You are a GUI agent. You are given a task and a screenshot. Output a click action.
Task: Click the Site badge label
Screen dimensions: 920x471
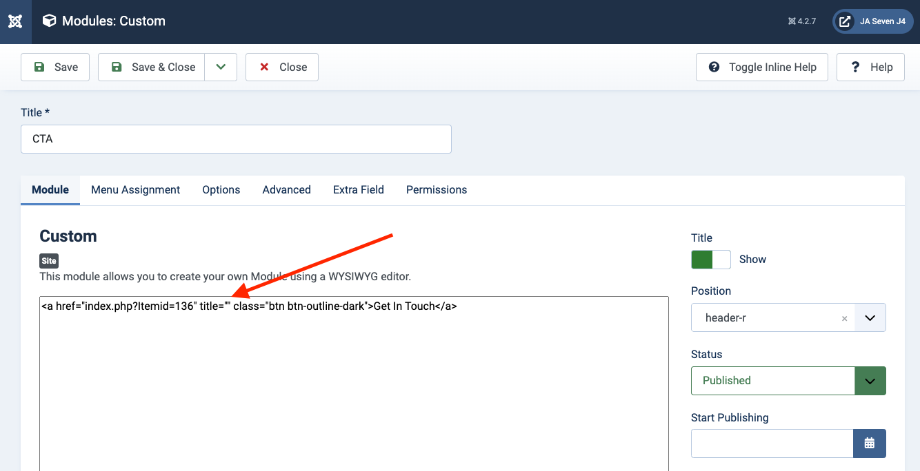coord(49,261)
